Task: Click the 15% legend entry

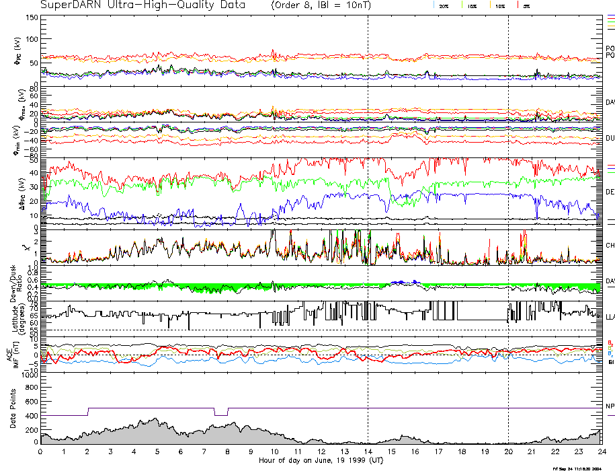Action: point(471,5)
